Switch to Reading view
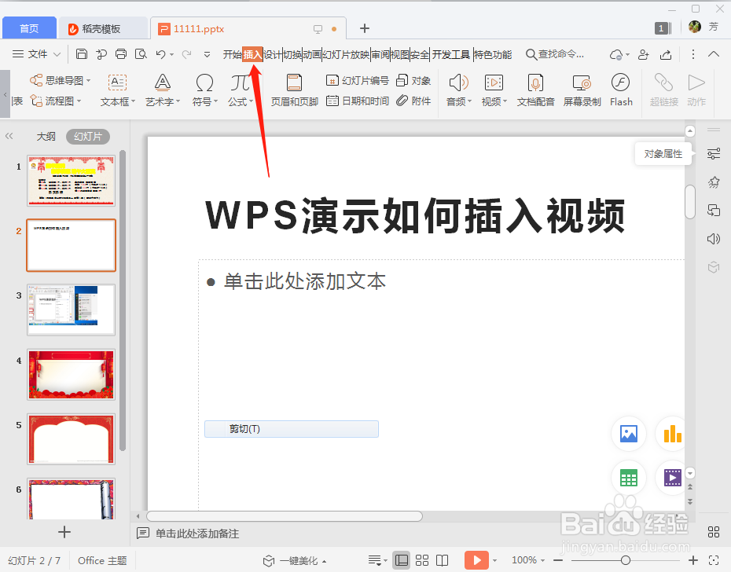The width and height of the screenshot is (731, 572). 442,560
